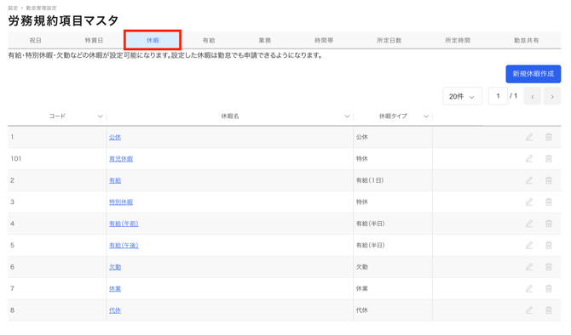Open the 特別休暇 link

[x=121, y=202]
